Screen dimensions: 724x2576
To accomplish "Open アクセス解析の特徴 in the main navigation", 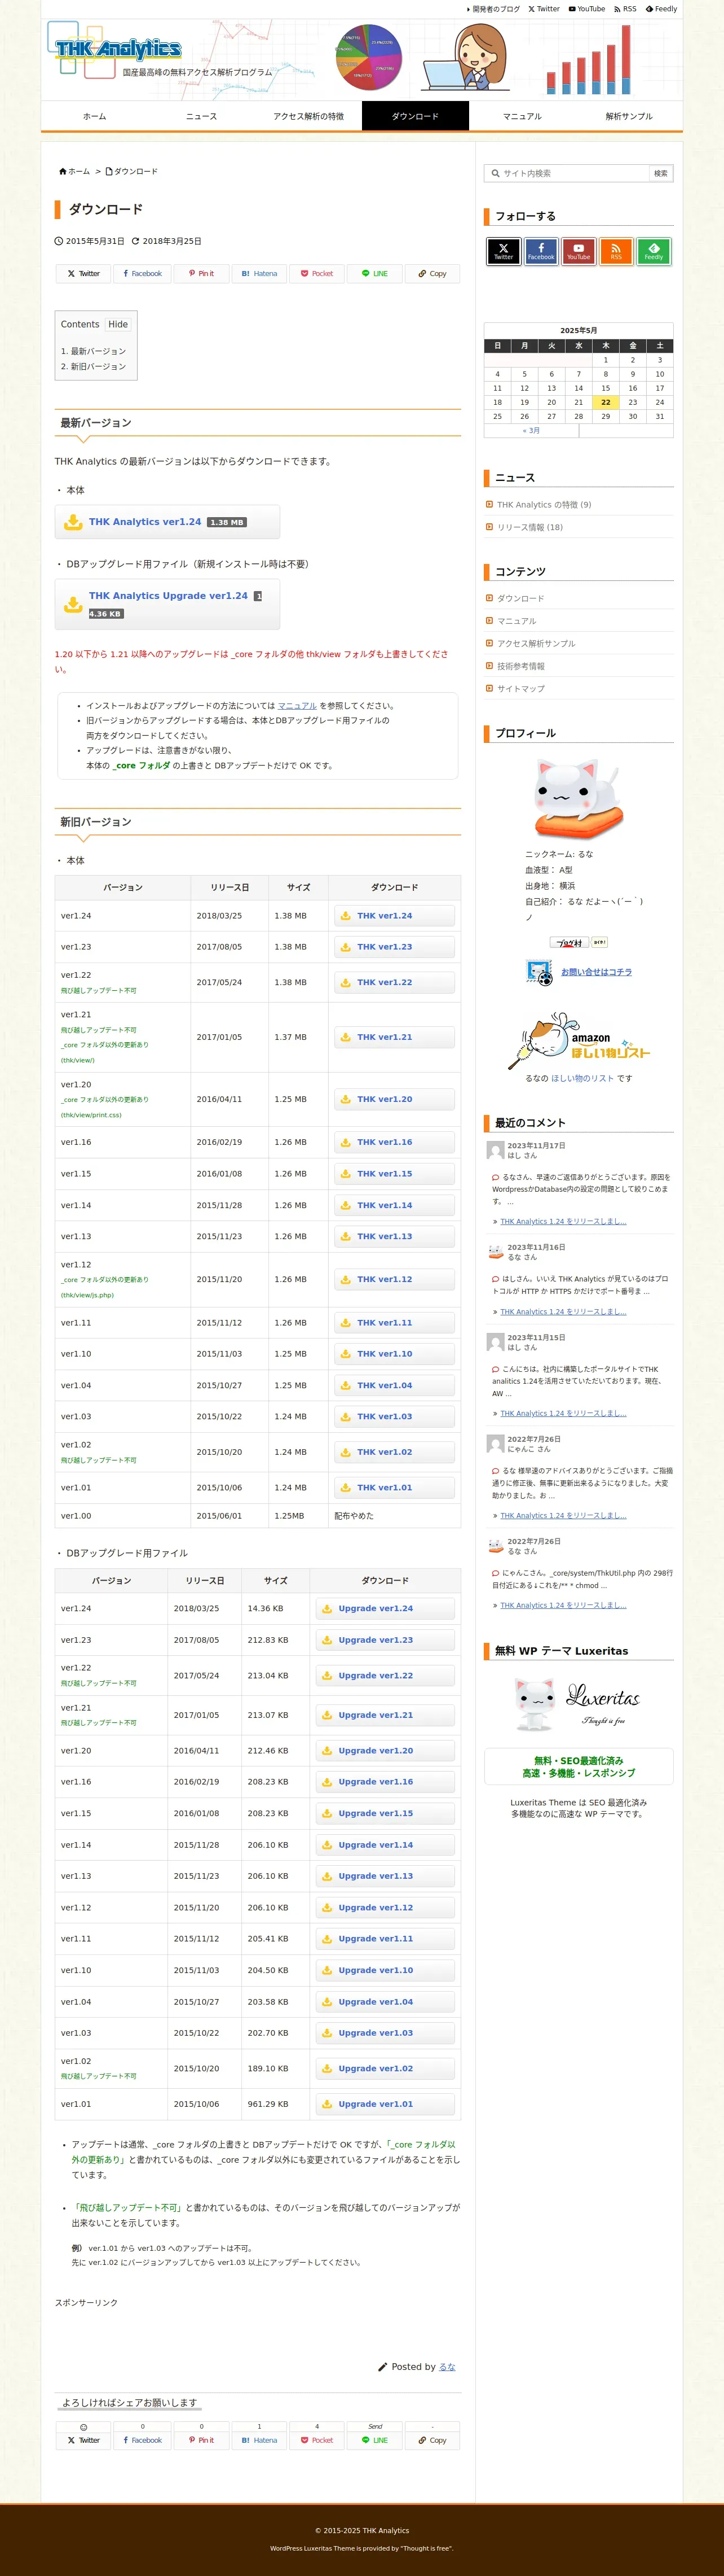I will pyautogui.click(x=307, y=116).
